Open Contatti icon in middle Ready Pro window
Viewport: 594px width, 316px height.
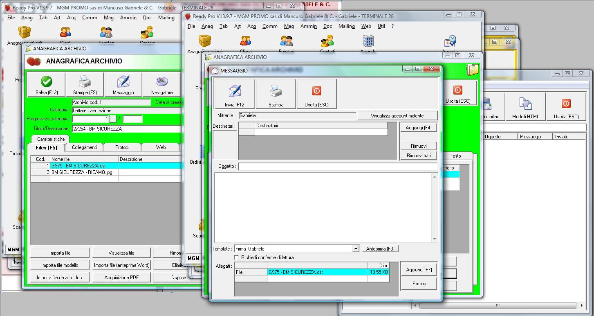click(x=327, y=41)
